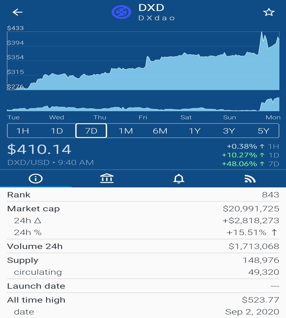
Task: Select the 1H chart range
Action: [23, 131]
